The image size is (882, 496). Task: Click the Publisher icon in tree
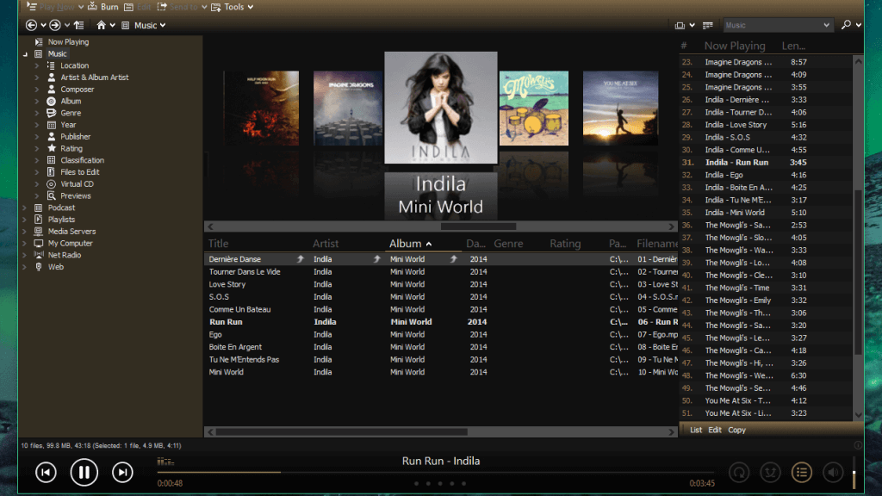51,137
